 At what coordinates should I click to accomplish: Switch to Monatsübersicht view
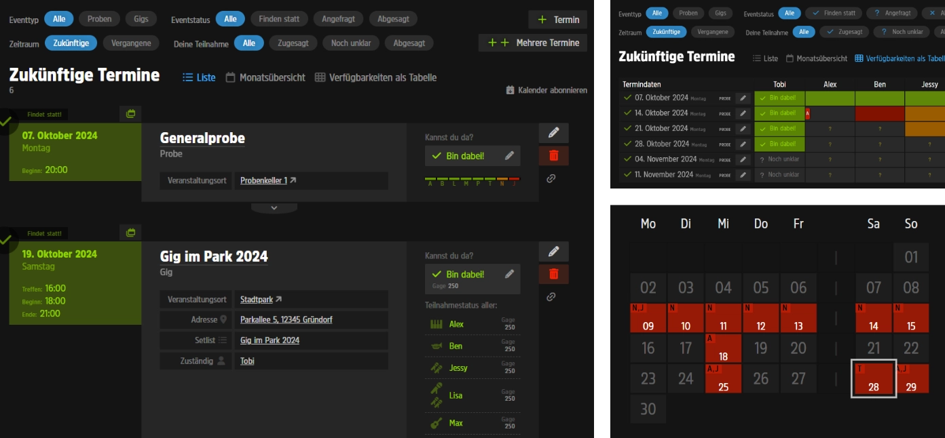tap(265, 78)
